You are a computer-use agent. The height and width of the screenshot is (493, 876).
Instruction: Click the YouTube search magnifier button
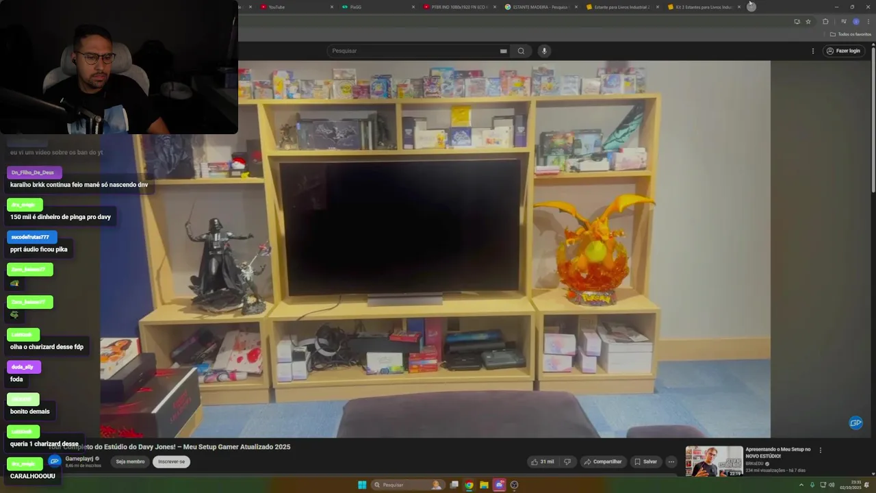click(x=521, y=51)
